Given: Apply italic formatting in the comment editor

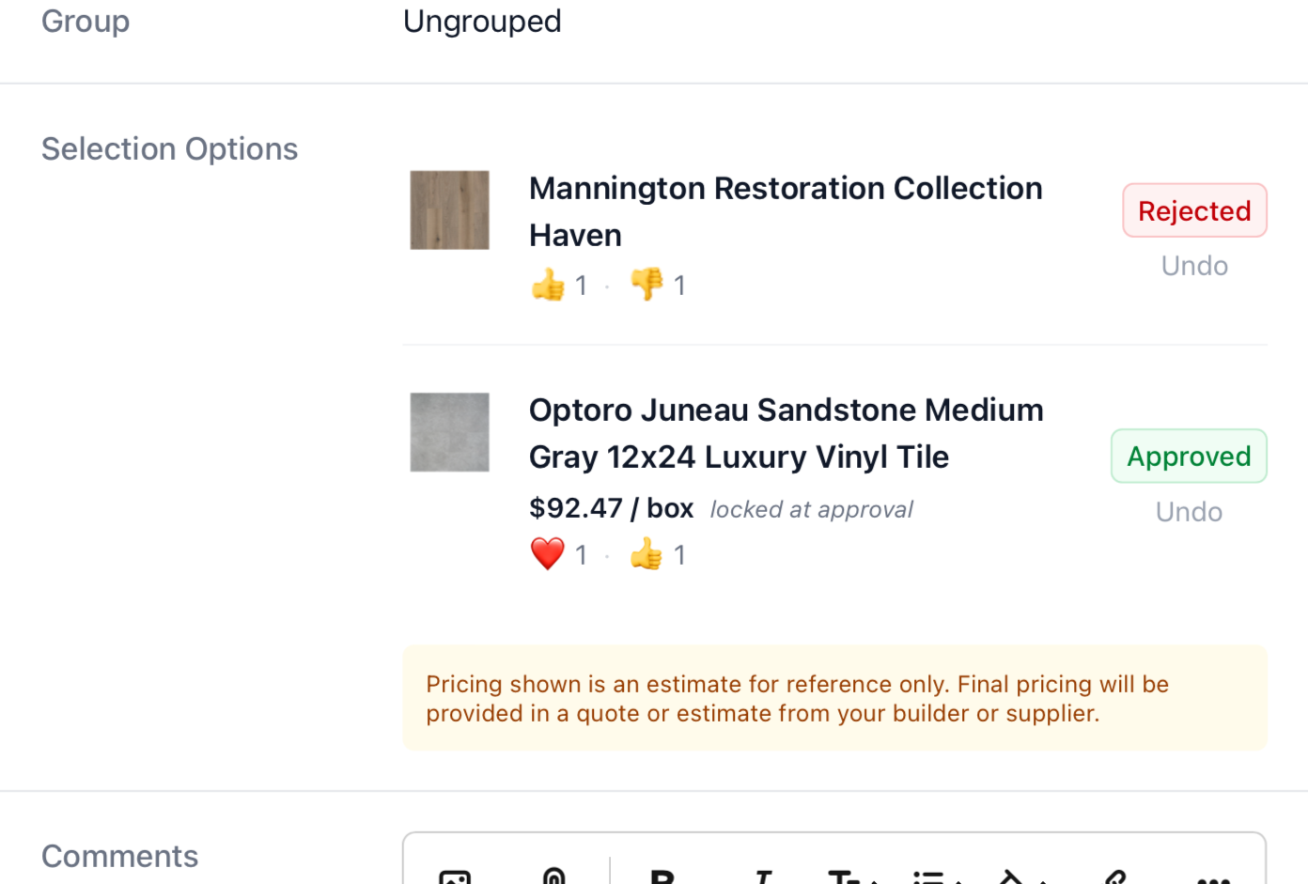Looking at the screenshot, I should tap(763, 878).
